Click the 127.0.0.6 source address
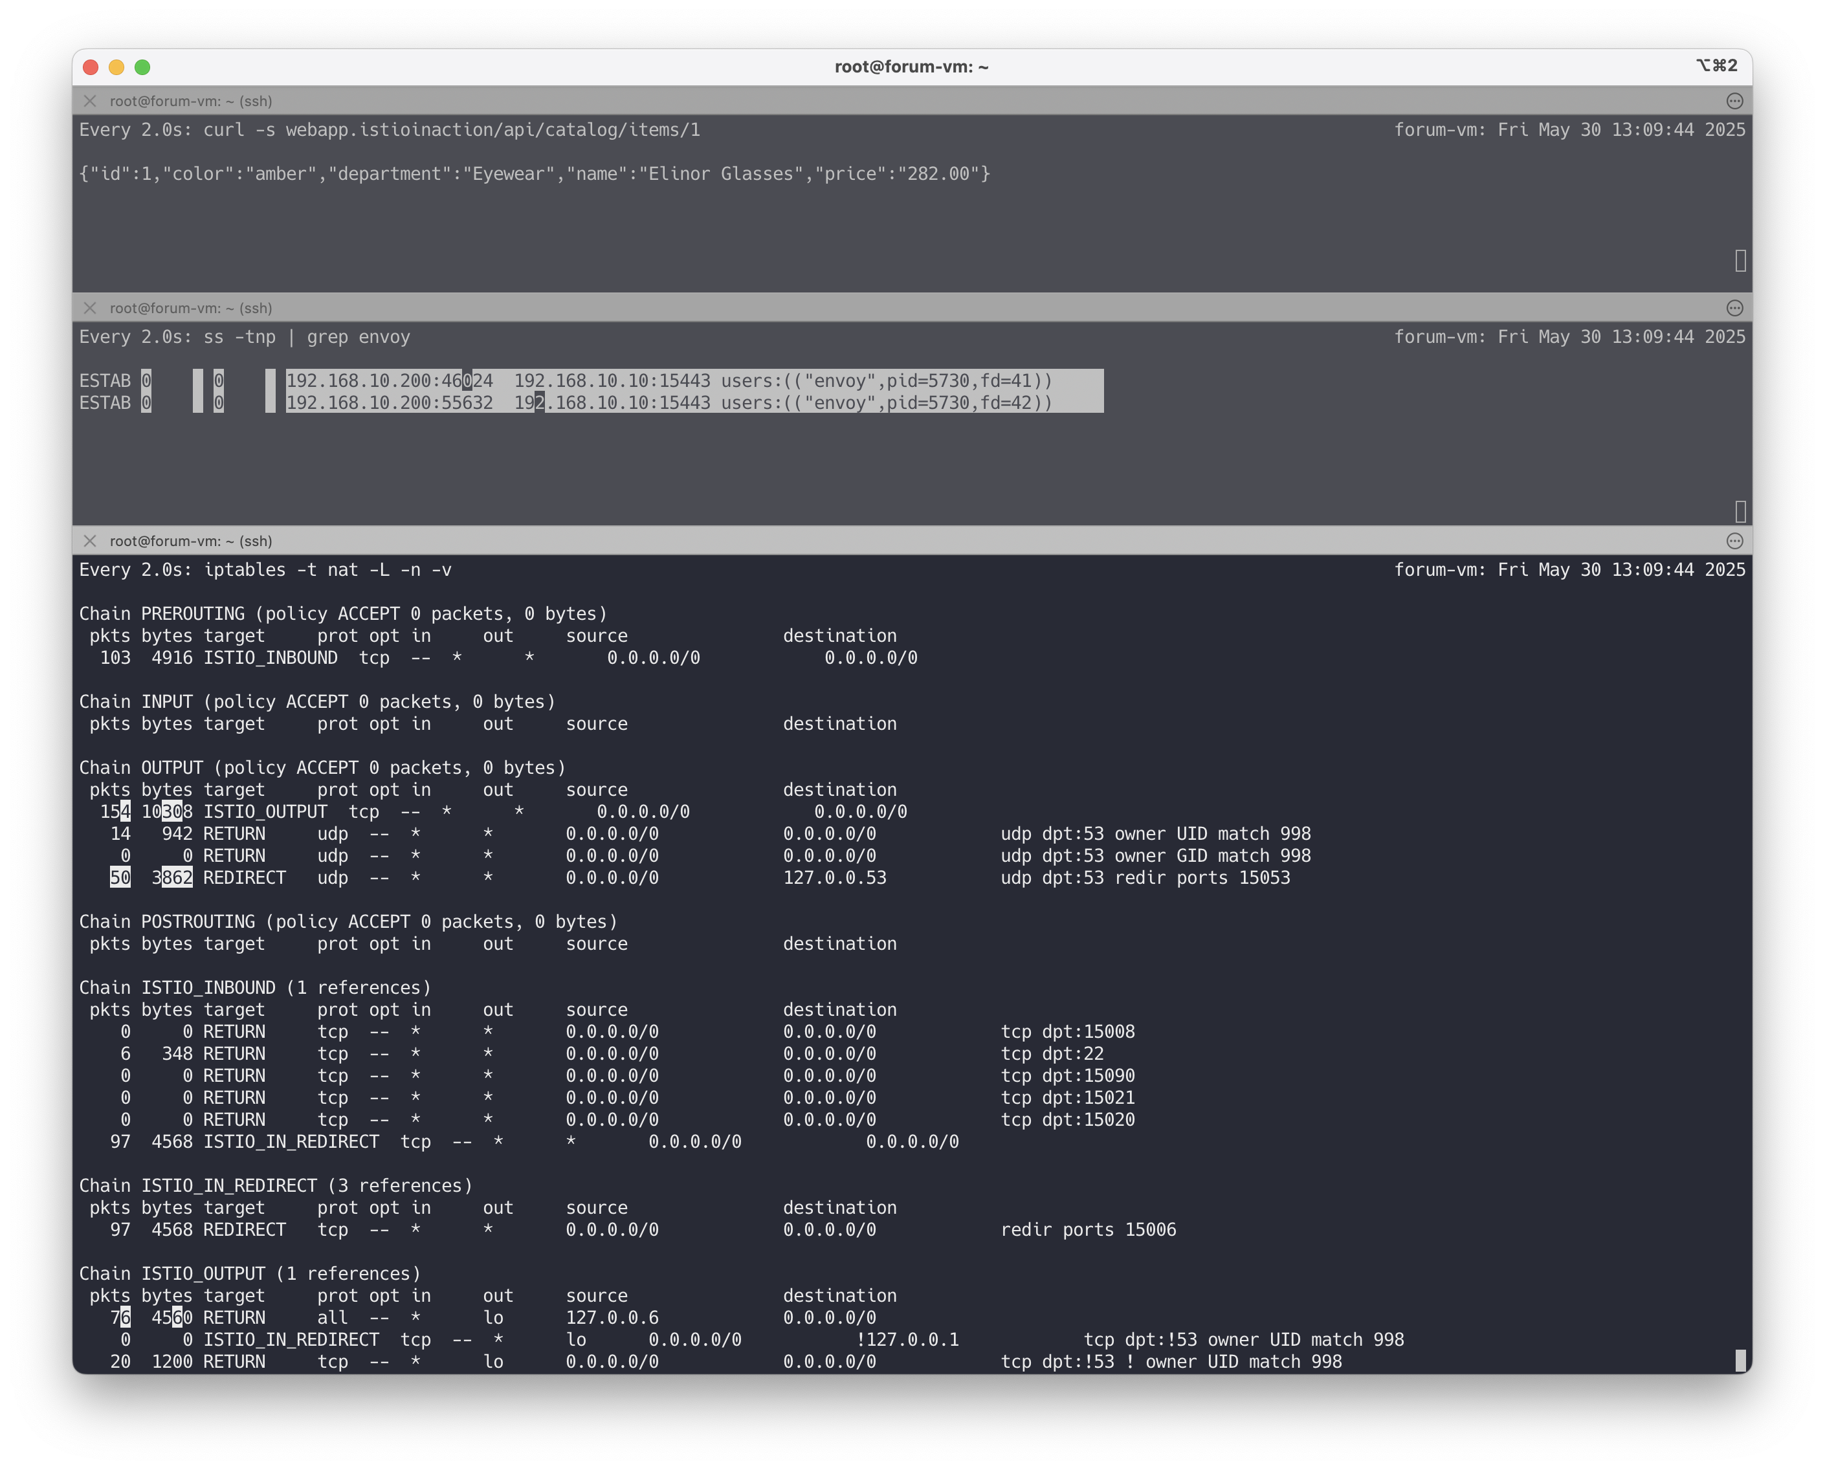The image size is (1825, 1470). point(612,1319)
